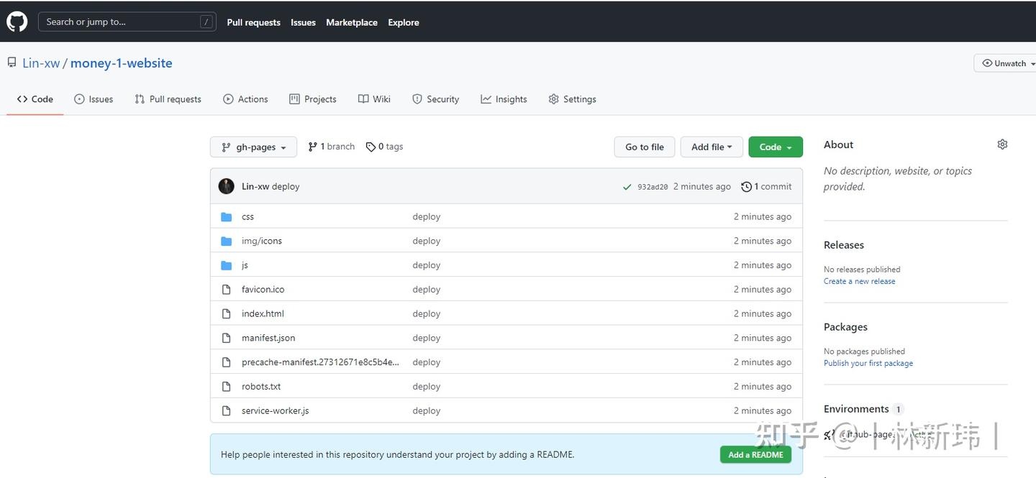This screenshot has width=1036, height=478.
Task: Expand the gh-pages branch dropdown
Action: pyautogui.click(x=253, y=147)
